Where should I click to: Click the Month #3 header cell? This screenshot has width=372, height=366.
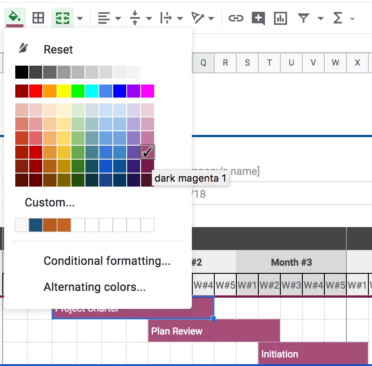(x=291, y=262)
